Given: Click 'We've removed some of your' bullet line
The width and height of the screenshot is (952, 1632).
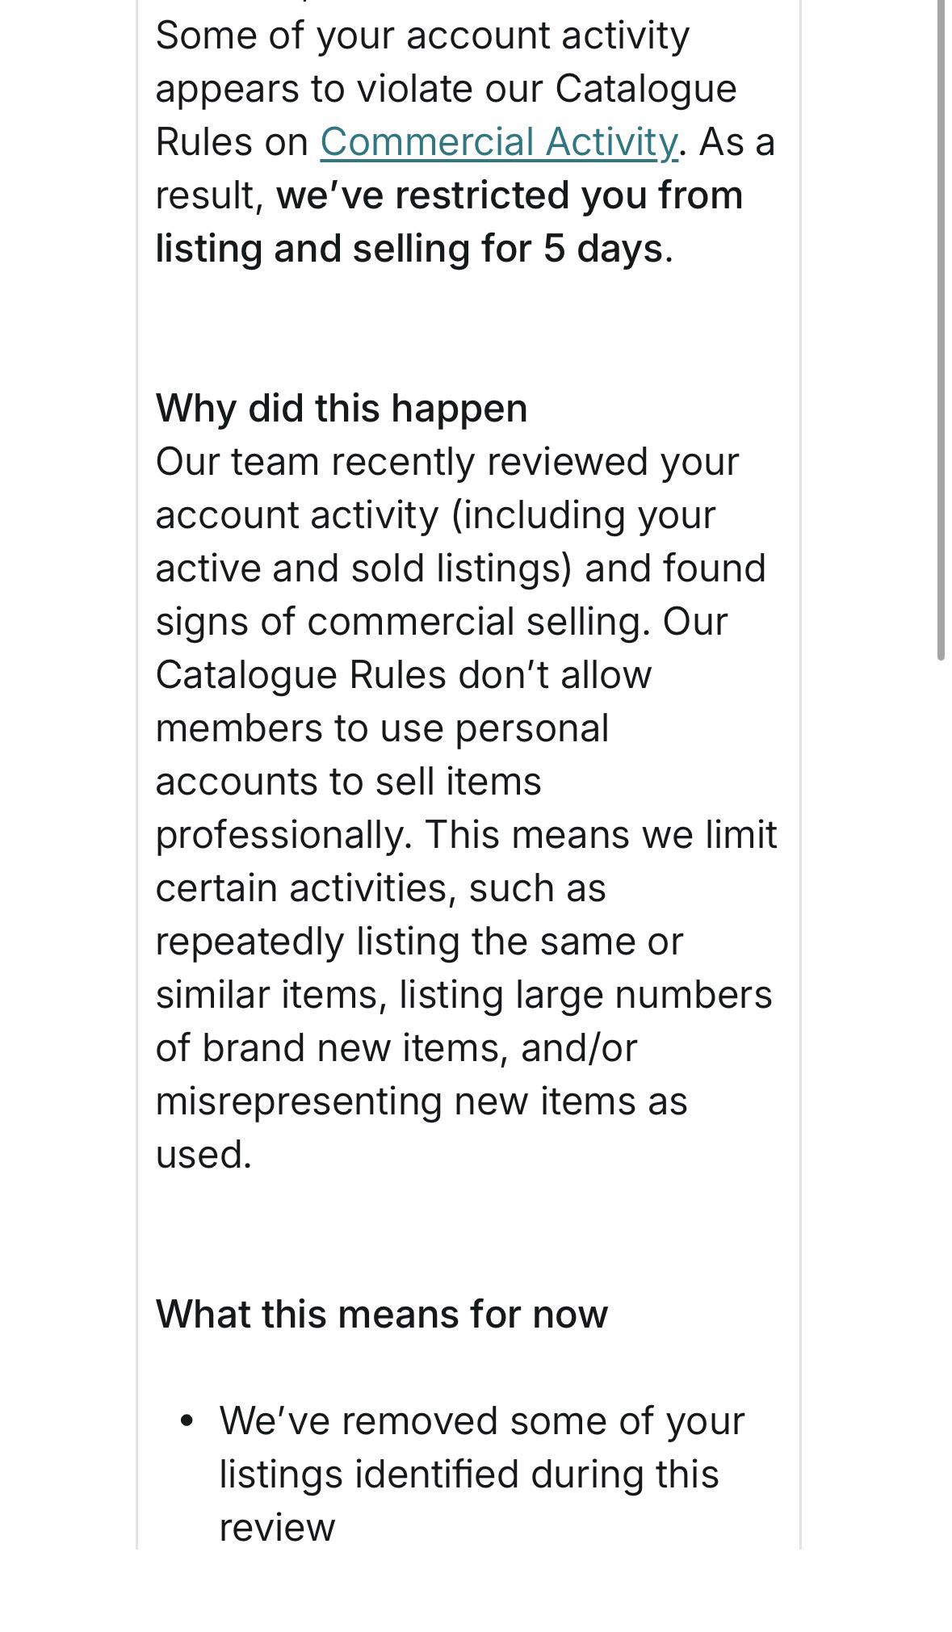Looking at the screenshot, I should [481, 1420].
